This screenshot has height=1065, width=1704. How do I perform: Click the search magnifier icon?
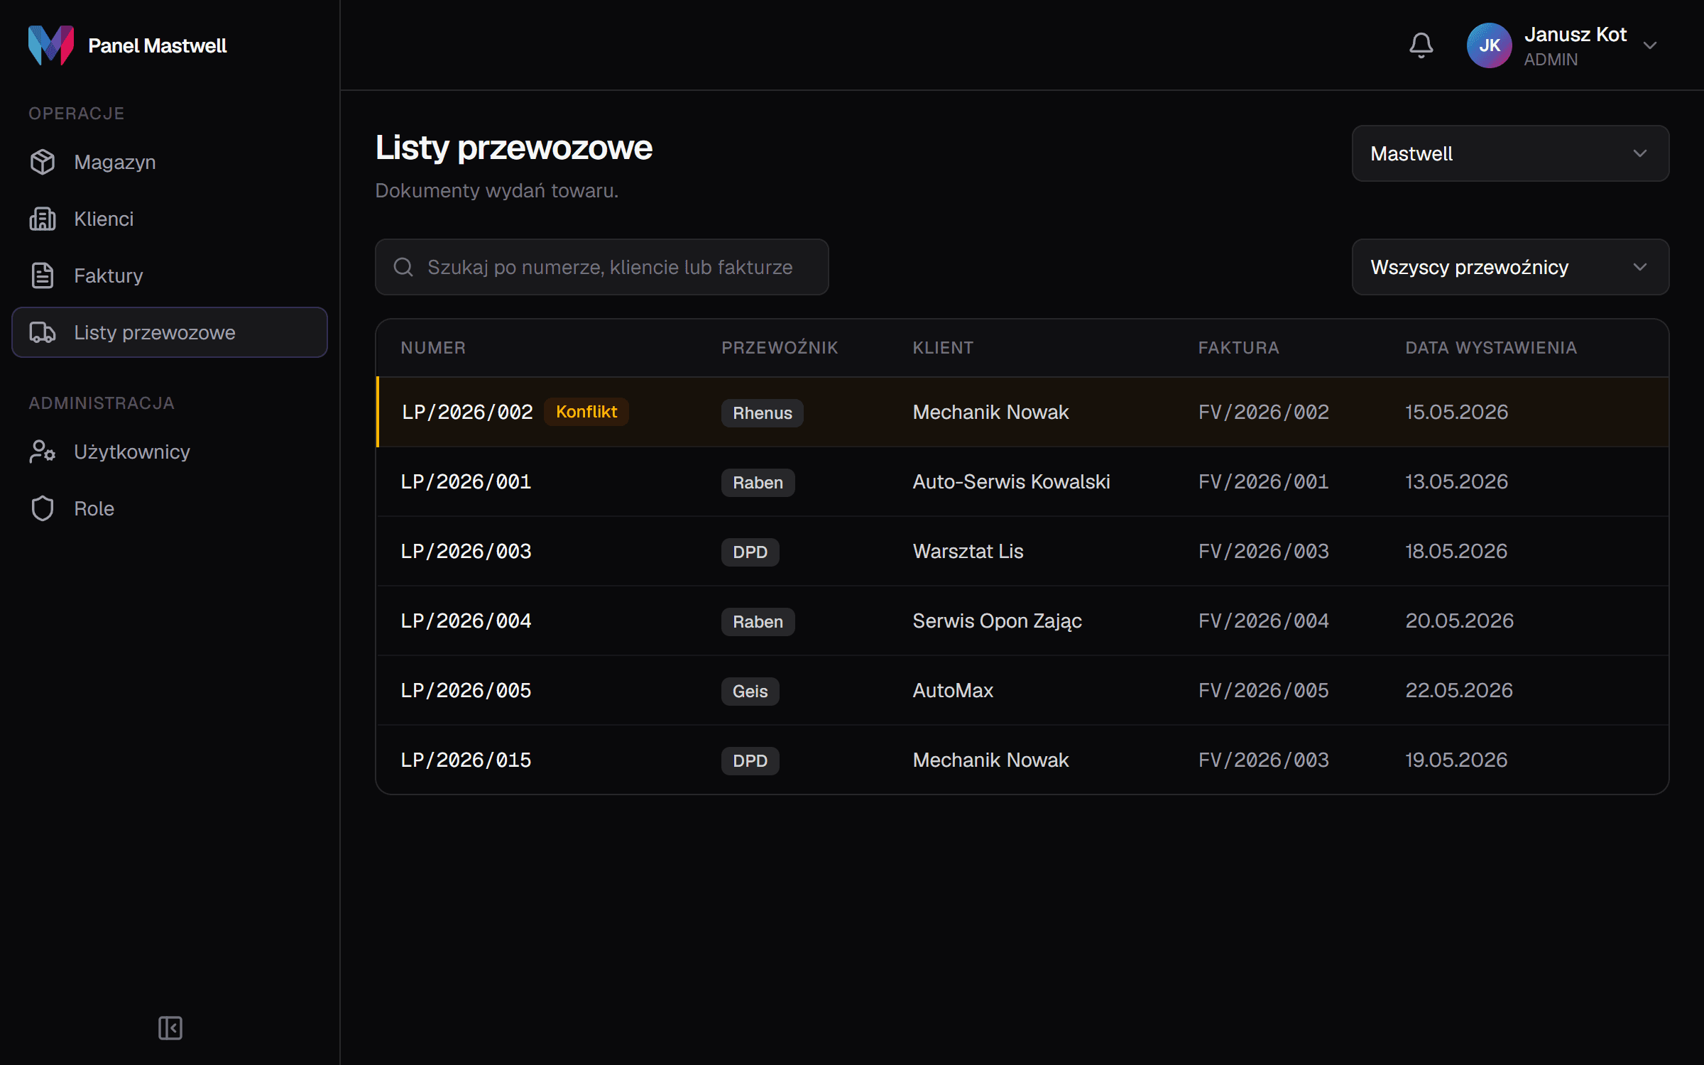403,267
